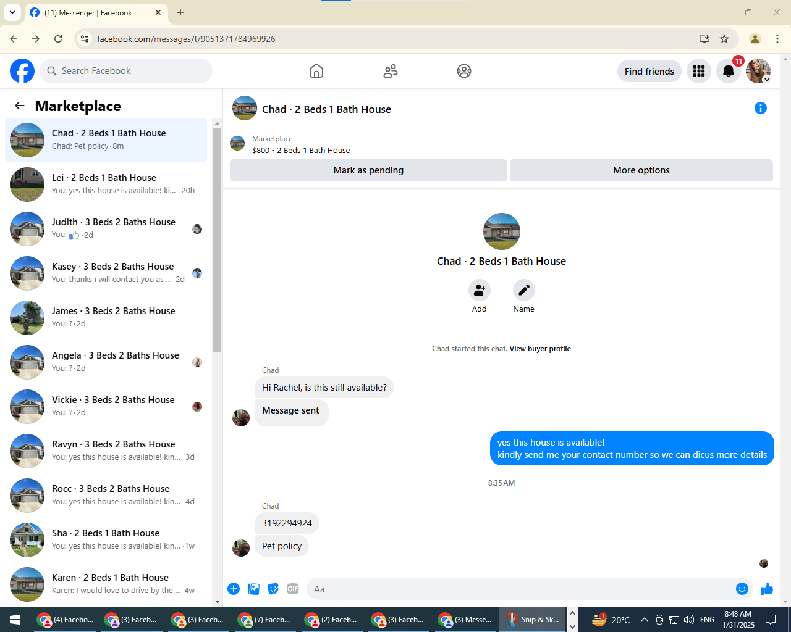Click the browser forward arrow
This screenshot has height=632, width=791.
click(x=36, y=39)
